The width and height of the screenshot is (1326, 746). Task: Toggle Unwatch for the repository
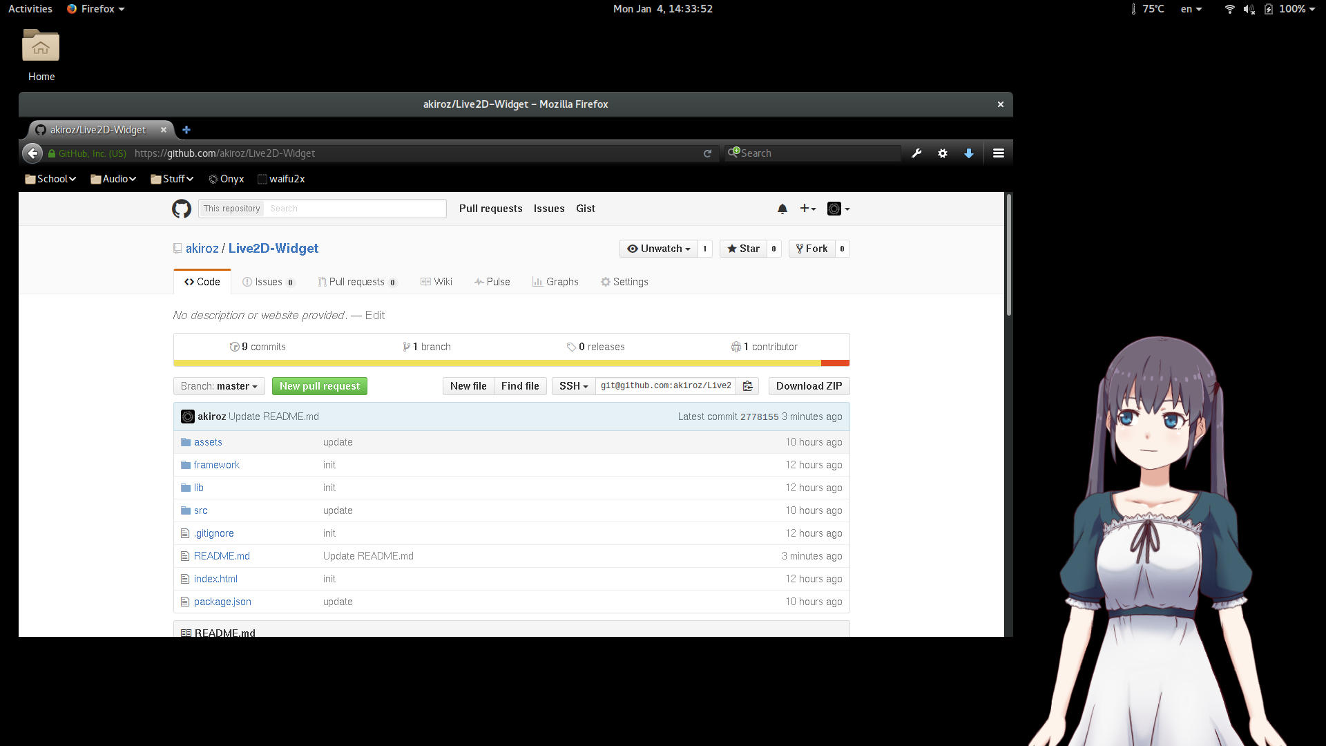[659, 249]
